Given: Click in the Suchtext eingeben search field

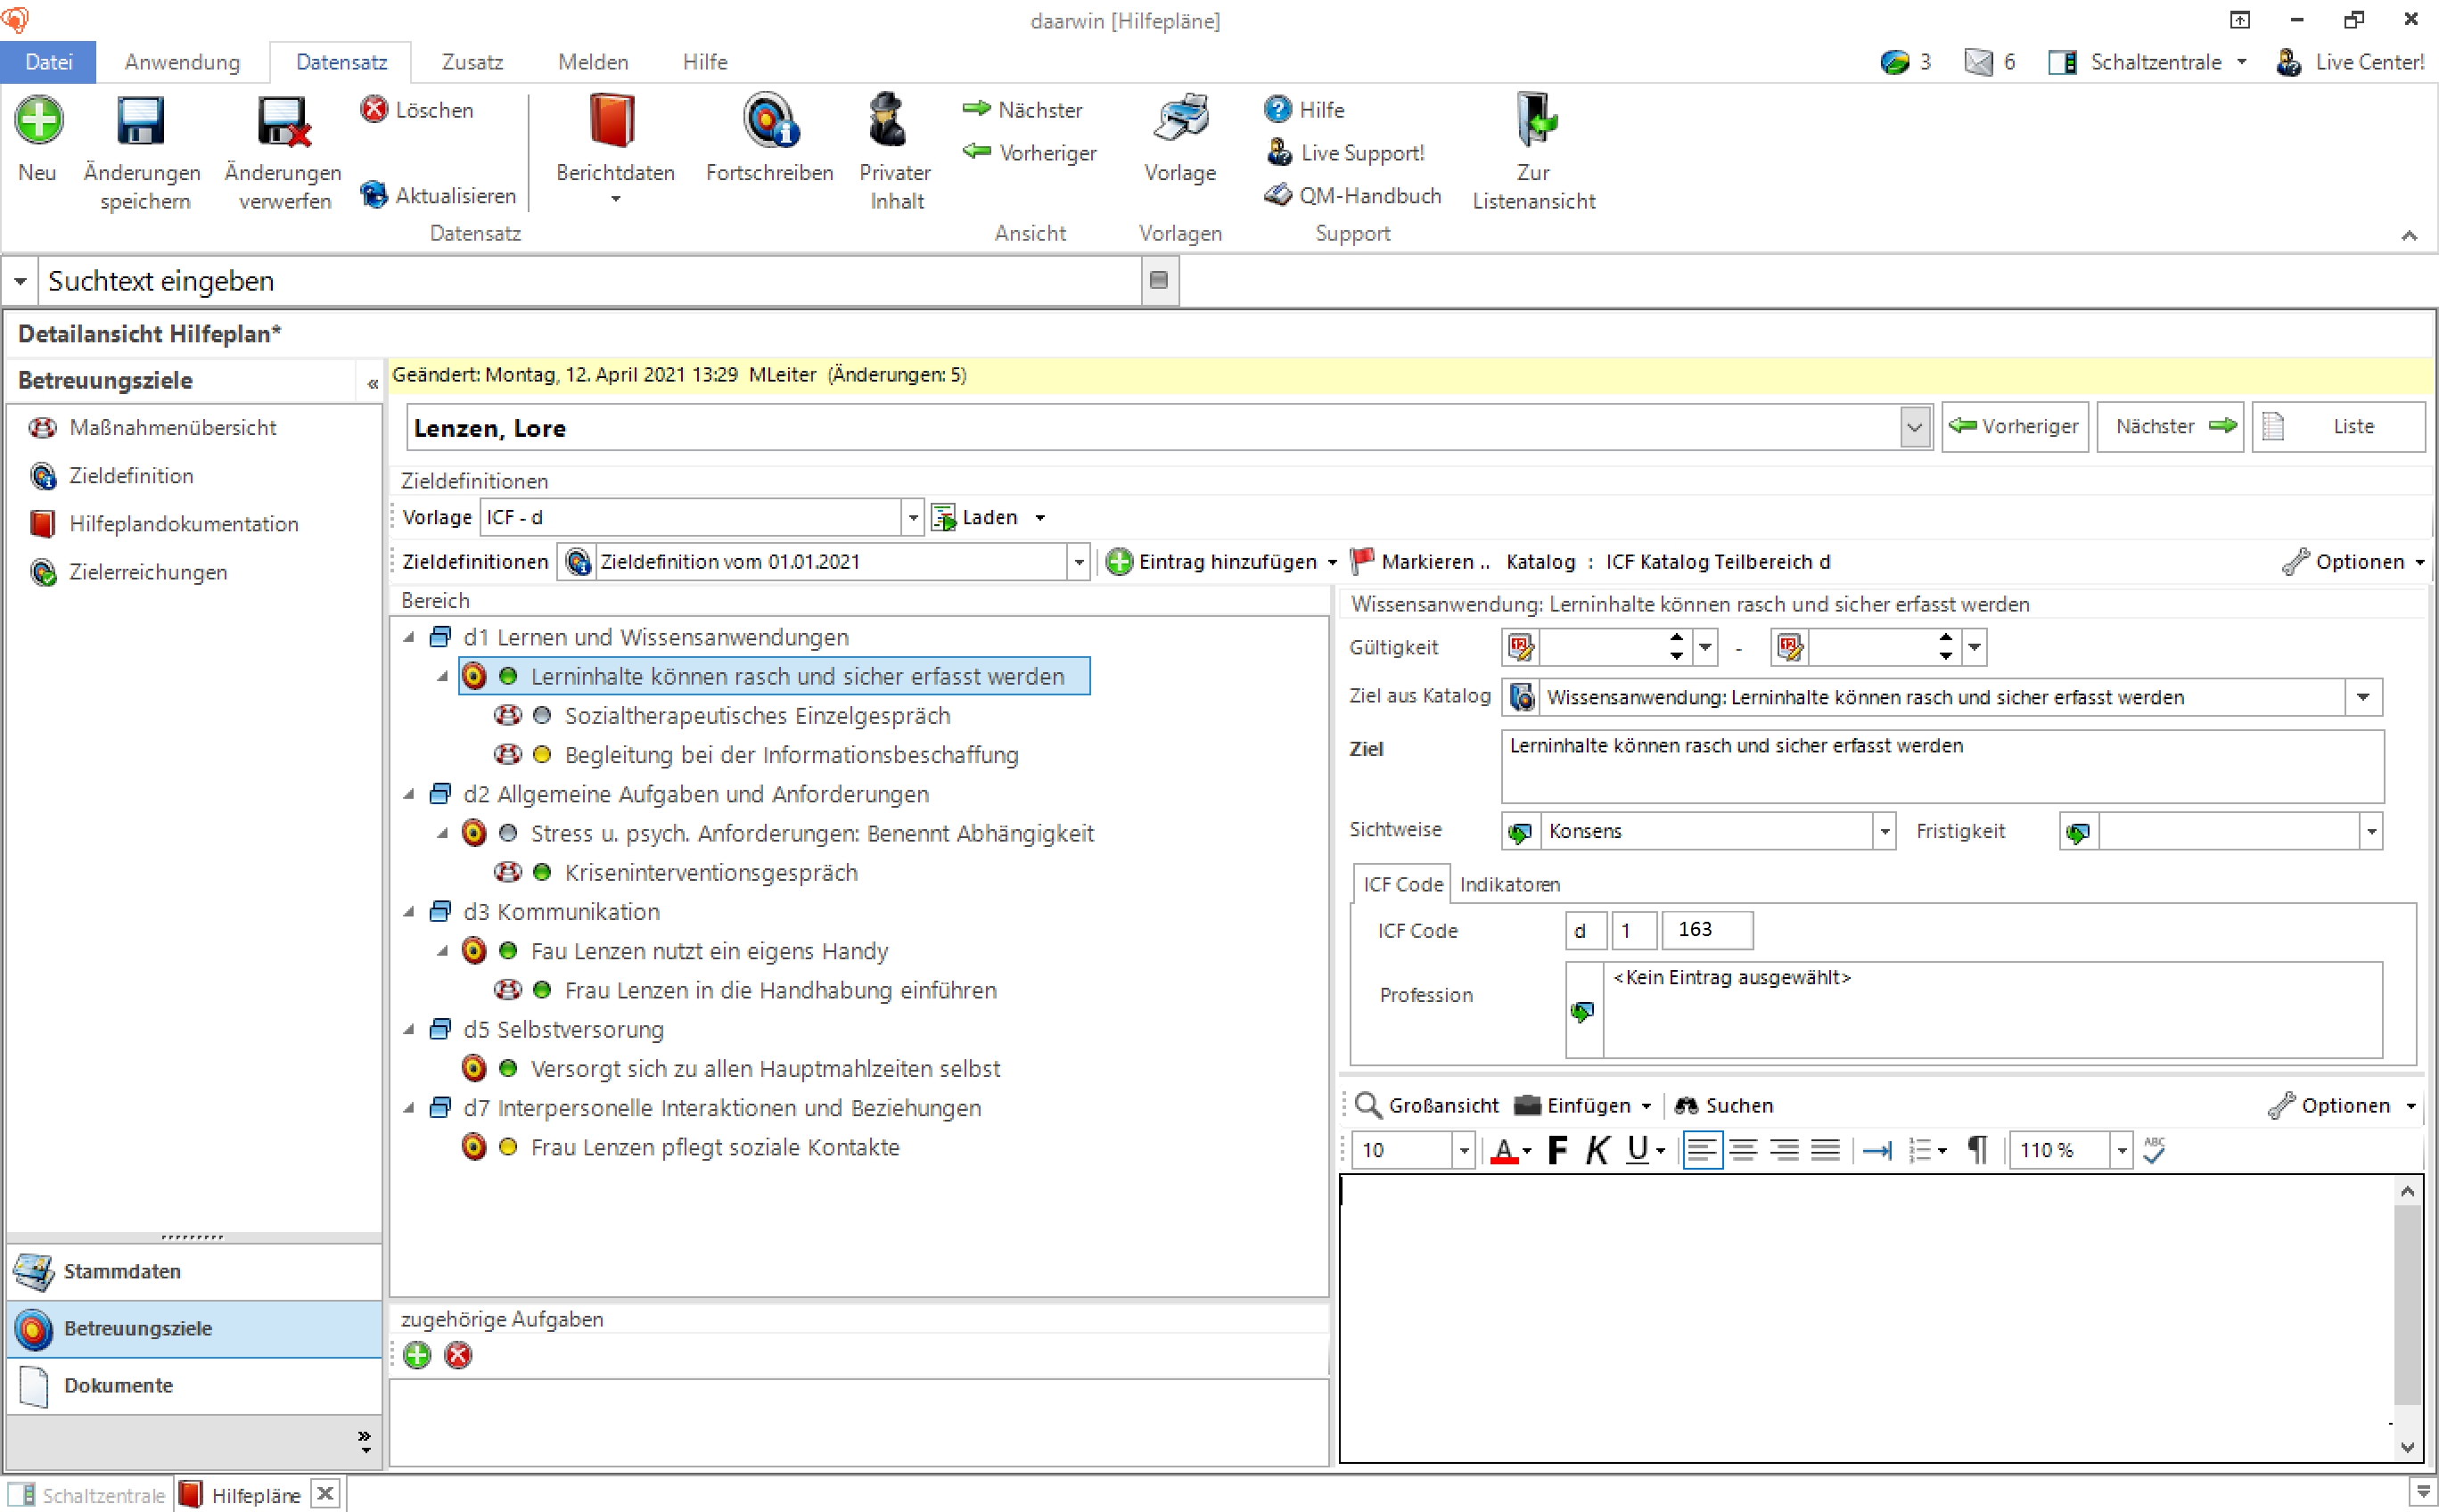Looking at the screenshot, I should 590,281.
